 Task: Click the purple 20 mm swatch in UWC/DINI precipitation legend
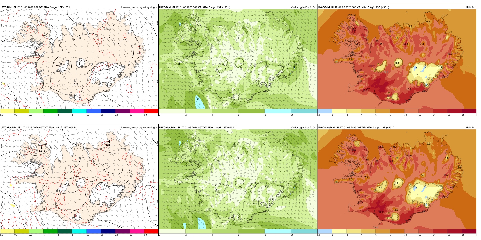pyautogui.click(x=123, y=111)
